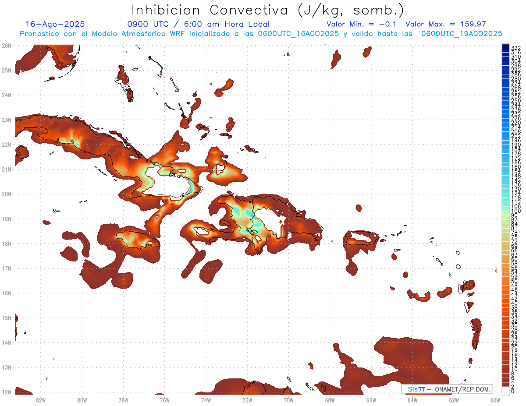This screenshot has height=406, width=526.
Task: Click the "20N" latitude label
Action: [7, 194]
